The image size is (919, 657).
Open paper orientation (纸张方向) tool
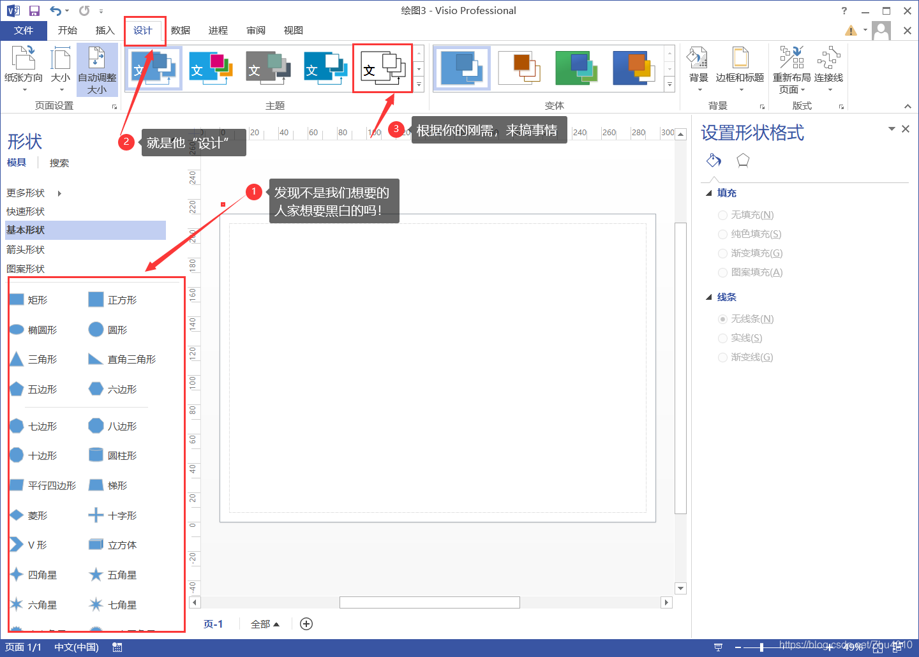click(24, 69)
